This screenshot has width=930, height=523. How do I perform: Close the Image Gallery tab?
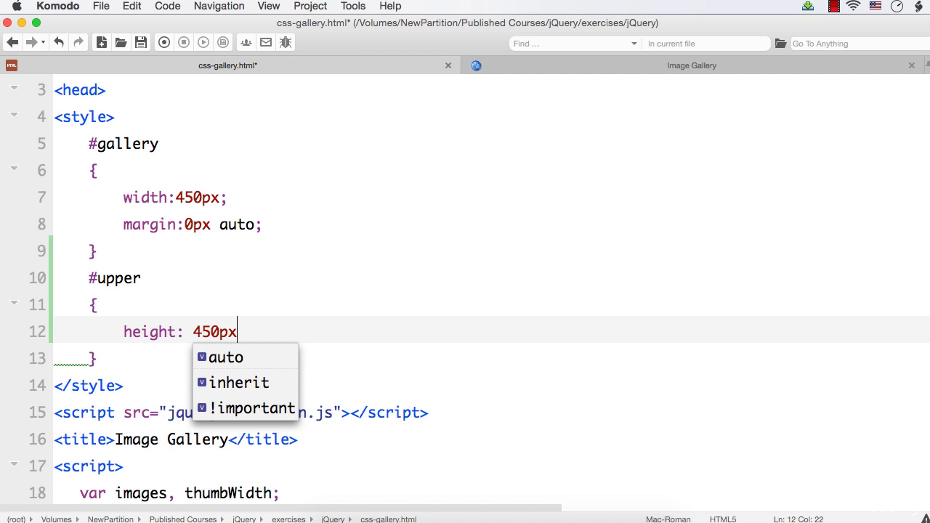coord(912,65)
